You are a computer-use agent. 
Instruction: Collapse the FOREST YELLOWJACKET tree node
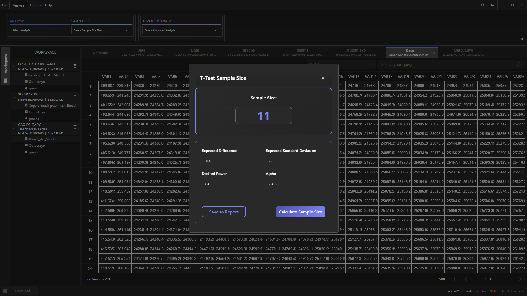click(14, 66)
